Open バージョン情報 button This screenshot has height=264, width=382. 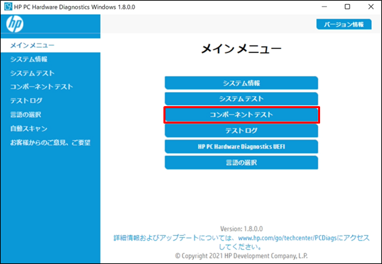[344, 24]
